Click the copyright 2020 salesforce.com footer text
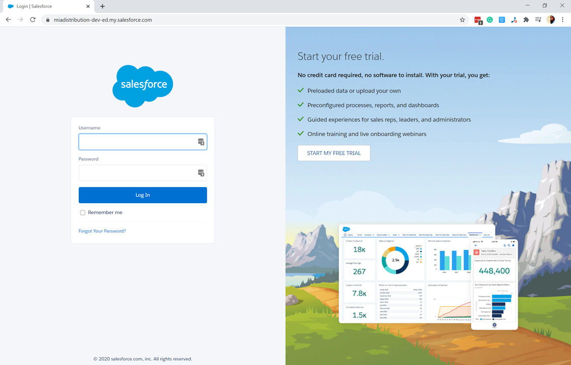Image resolution: width=571 pixels, height=365 pixels. pyautogui.click(x=143, y=359)
